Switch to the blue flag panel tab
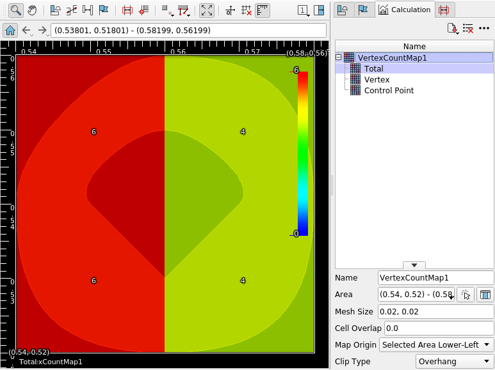Image resolution: width=495 pixels, height=370 pixels. pos(363,10)
